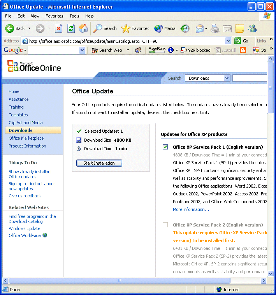276x295 pixels.
Task: Open browsing History clock icon
Action: (x=185, y=28)
